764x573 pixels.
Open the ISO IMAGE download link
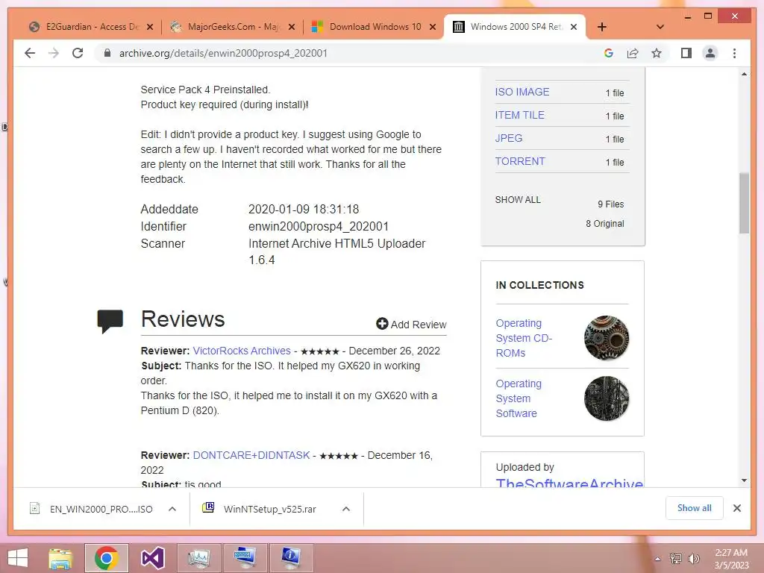pyautogui.click(x=522, y=92)
